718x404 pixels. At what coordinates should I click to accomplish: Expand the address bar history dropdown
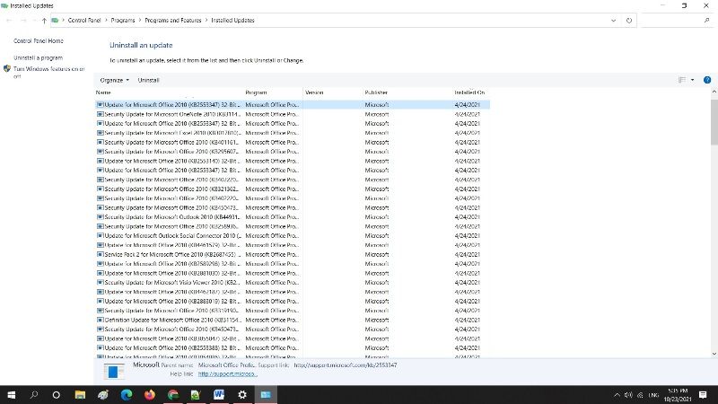pyautogui.click(x=614, y=20)
